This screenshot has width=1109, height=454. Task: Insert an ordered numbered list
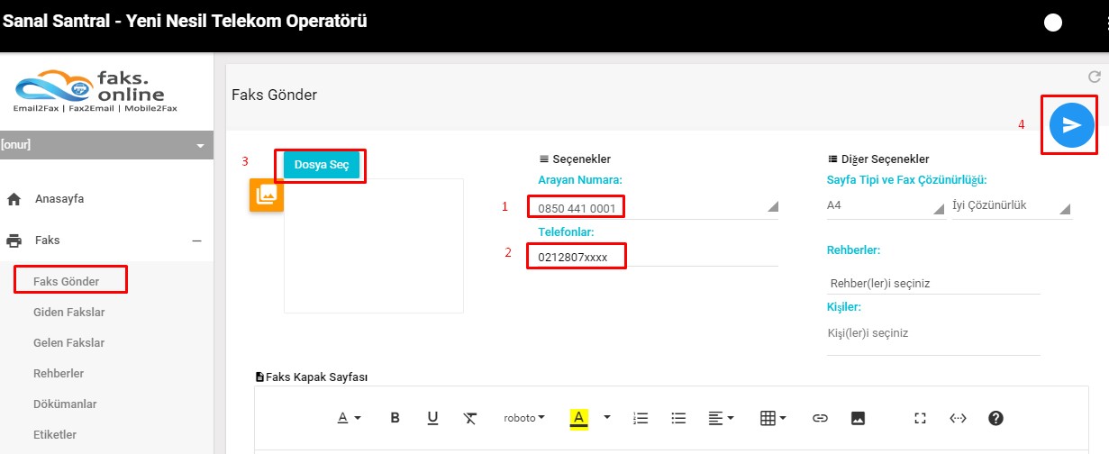[641, 418]
